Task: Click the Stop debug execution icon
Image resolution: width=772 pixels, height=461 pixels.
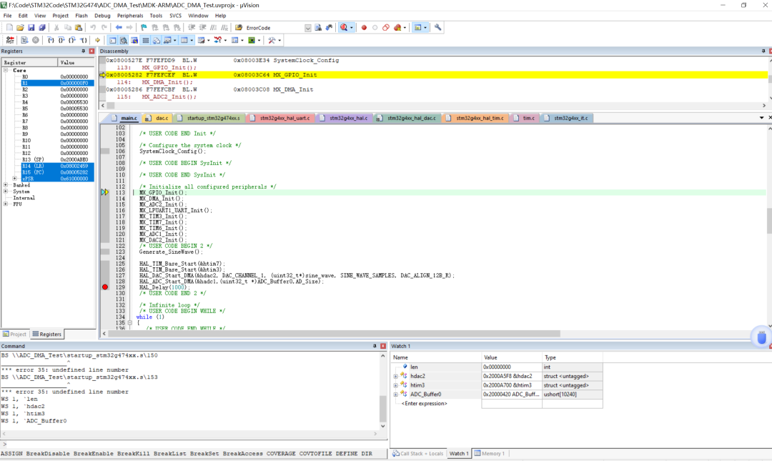Action: click(x=35, y=40)
